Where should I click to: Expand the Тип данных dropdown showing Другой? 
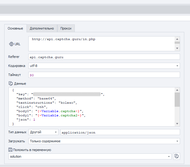click(x=56, y=132)
